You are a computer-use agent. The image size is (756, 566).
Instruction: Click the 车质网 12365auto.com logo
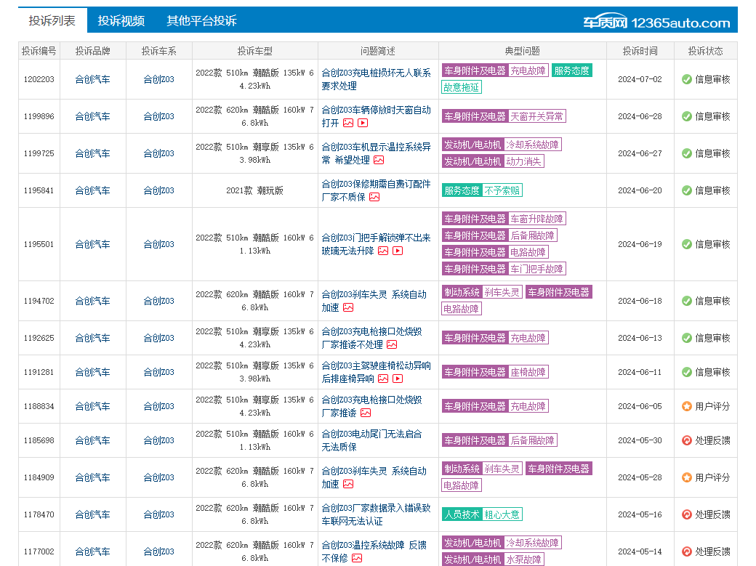pyautogui.click(x=656, y=23)
